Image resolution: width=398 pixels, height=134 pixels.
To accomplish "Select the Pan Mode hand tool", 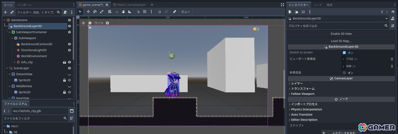I will pos(123,12).
